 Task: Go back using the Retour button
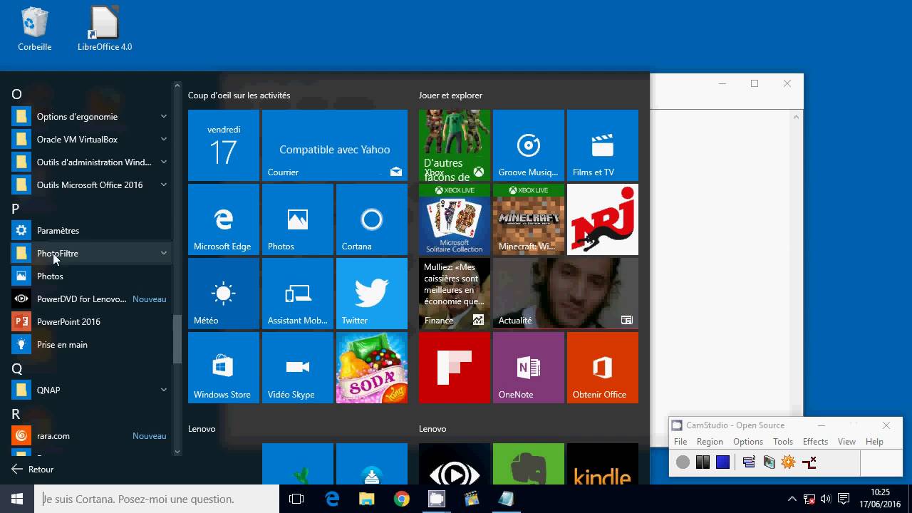coord(33,470)
